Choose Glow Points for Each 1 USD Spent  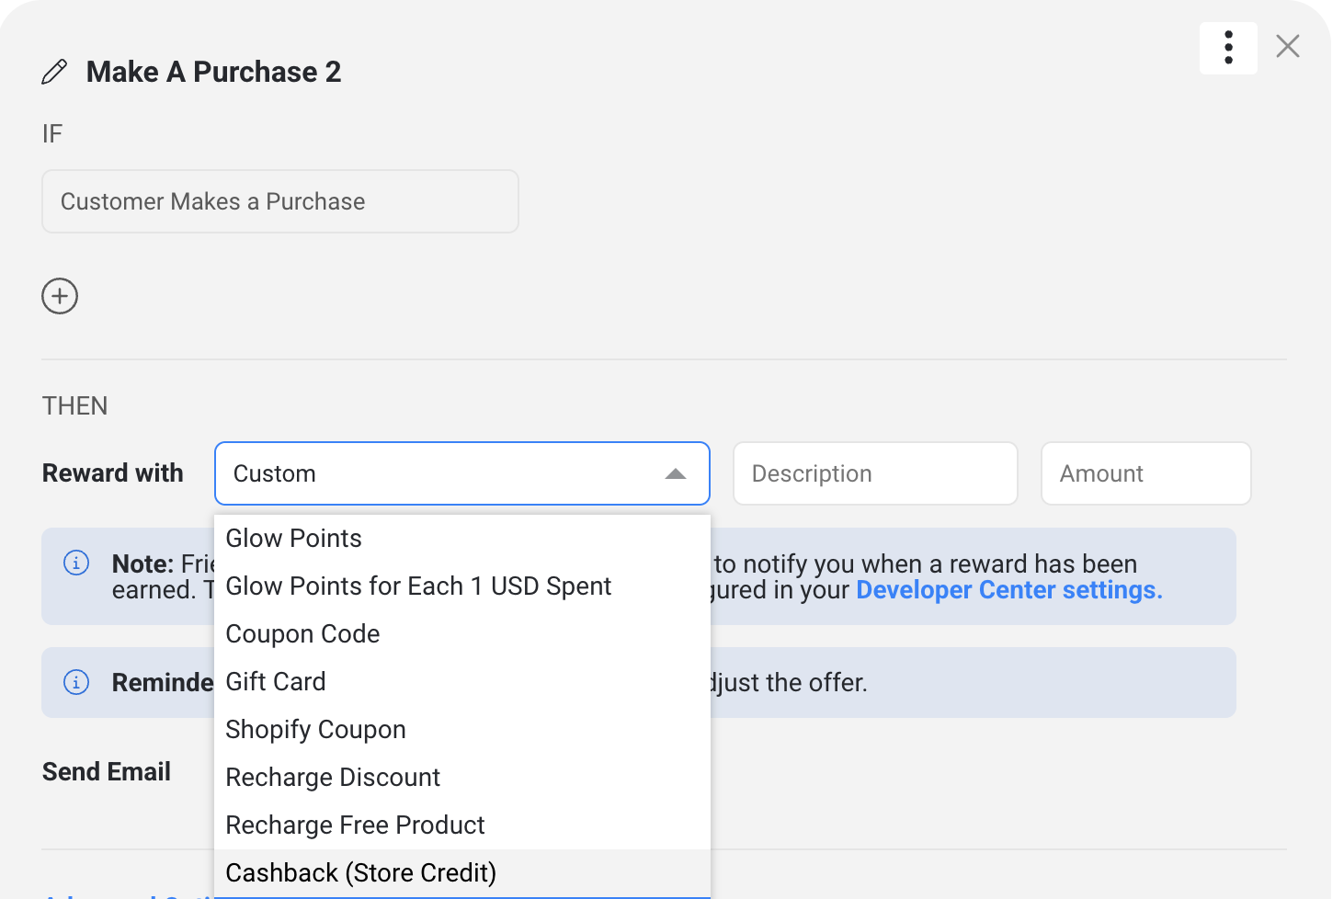pyautogui.click(x=418, y=586)
